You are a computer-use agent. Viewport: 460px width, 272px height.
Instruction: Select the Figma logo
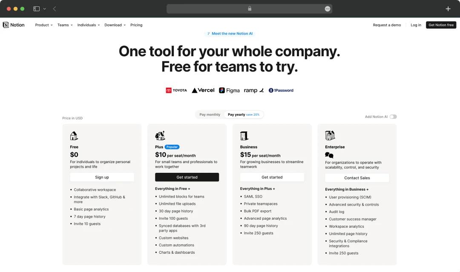(229, 90)
